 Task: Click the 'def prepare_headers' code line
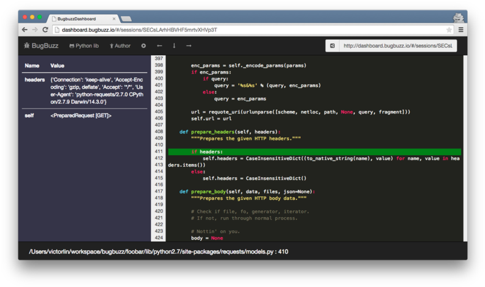230,132
